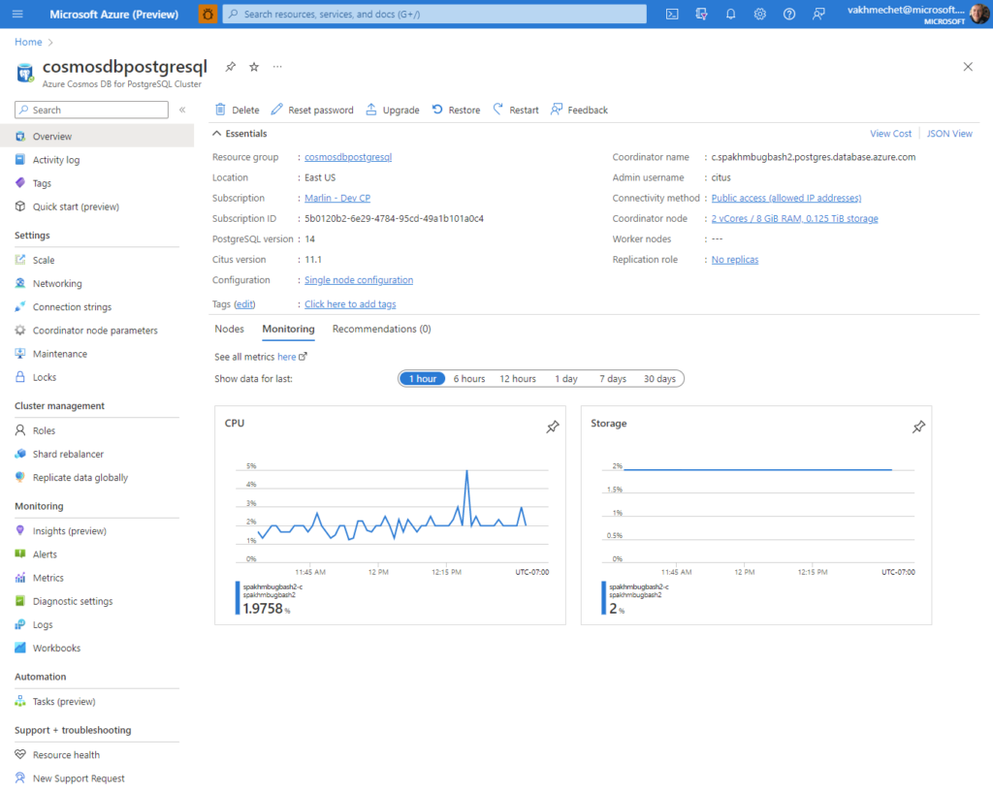Viewport: 993px width, 792px height.
Task: Open the help question mark icon
Action: pyautogui.click(x=789, y=14)
